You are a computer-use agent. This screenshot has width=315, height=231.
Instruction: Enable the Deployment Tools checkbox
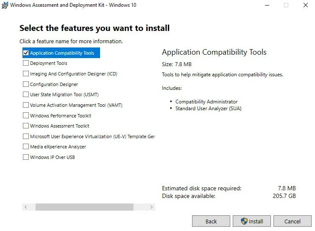pyautogui.click(x=26, y=63)
